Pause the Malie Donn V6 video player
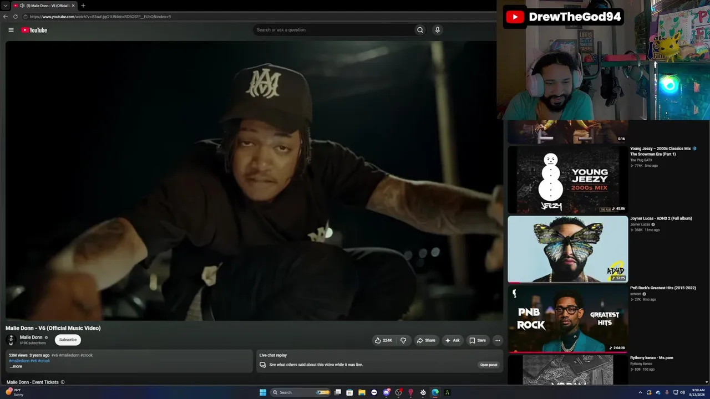Viewport: 710px width, 399px height. pos(254,181)
